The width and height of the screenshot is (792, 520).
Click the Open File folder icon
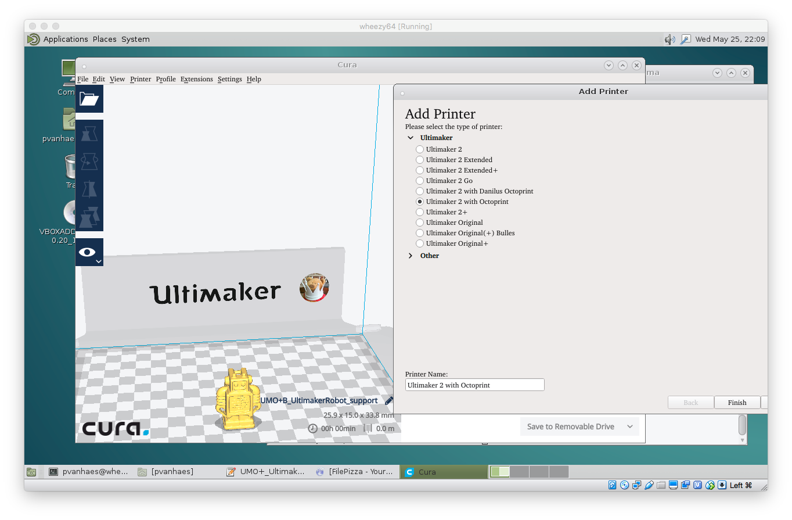[89, 99]
